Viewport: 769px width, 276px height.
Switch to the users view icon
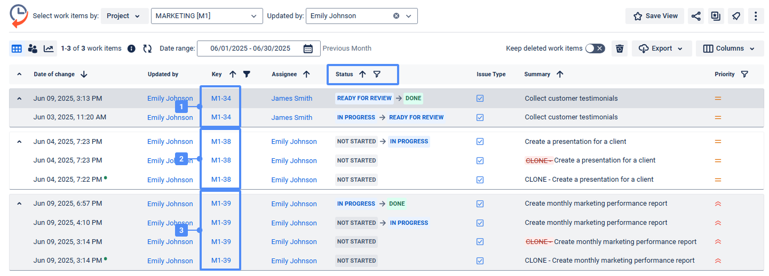click(33, 48)
